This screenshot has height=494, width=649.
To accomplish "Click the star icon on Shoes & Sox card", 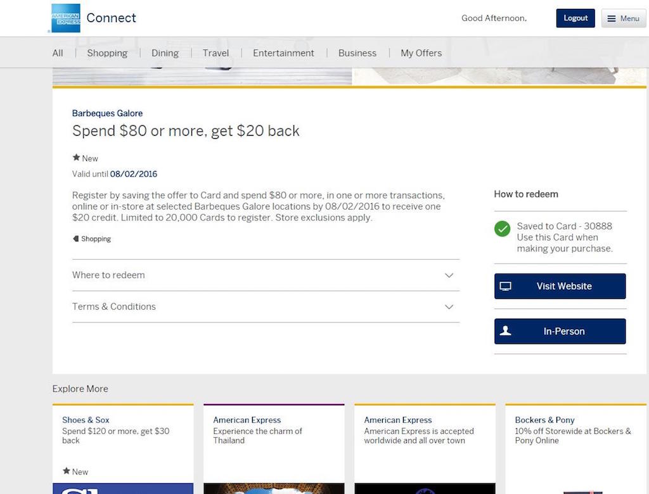I will (x=66, y=471).
